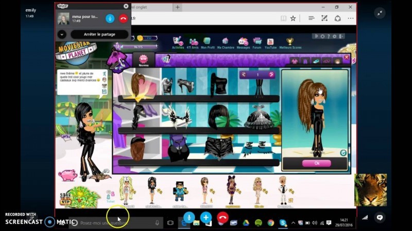The width and height of the screenshot is (412, 231).
Task: Hang up call in Skype popup
Action: coord(123,18)
